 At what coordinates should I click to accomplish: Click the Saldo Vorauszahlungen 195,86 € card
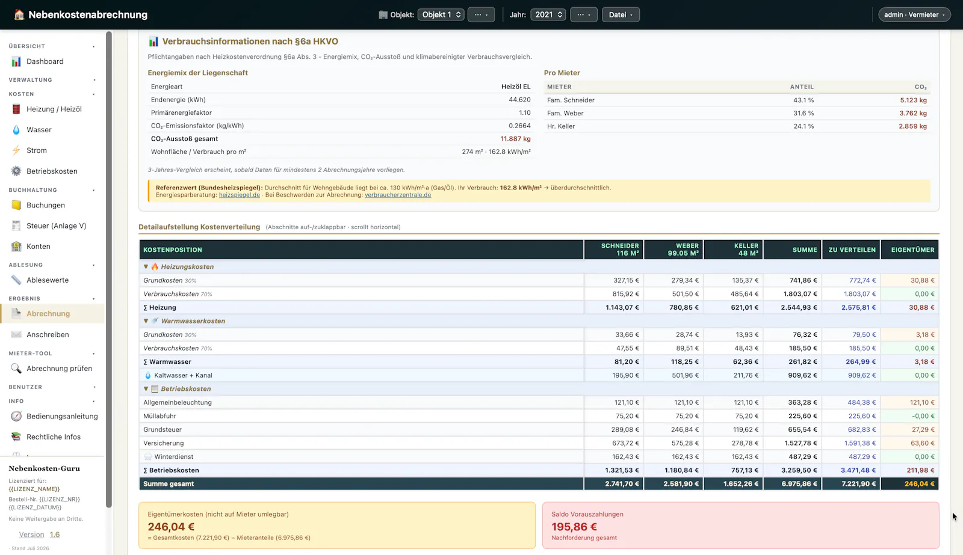pos(741,526)
